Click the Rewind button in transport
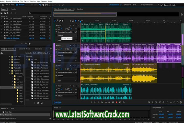The width and height of the screenshot is (184, 123). [106, 102]
